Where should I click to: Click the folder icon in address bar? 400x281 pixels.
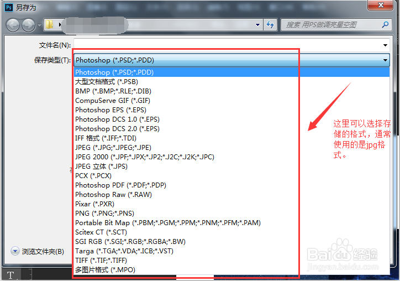click(x=49, y=25)
